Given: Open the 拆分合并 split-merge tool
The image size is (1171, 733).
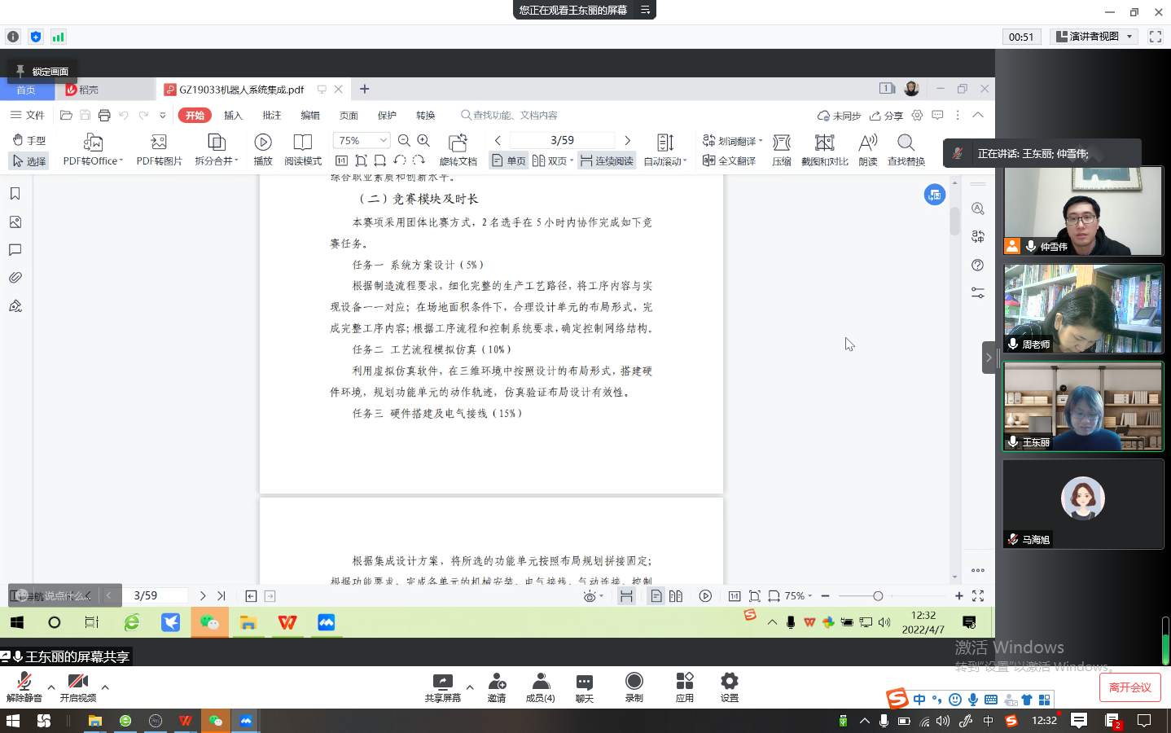Looking at the screenshot, I should [217, 150].
